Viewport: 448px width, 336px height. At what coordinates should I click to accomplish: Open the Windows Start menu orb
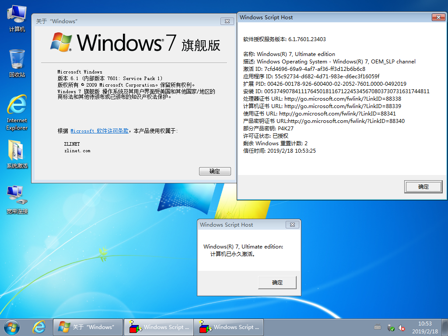click(12, 327)
